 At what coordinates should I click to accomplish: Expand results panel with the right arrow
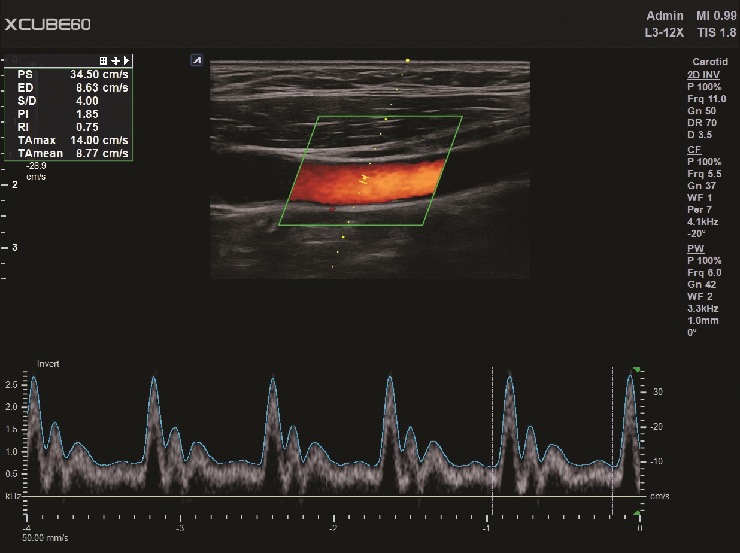tap(126, 60)
